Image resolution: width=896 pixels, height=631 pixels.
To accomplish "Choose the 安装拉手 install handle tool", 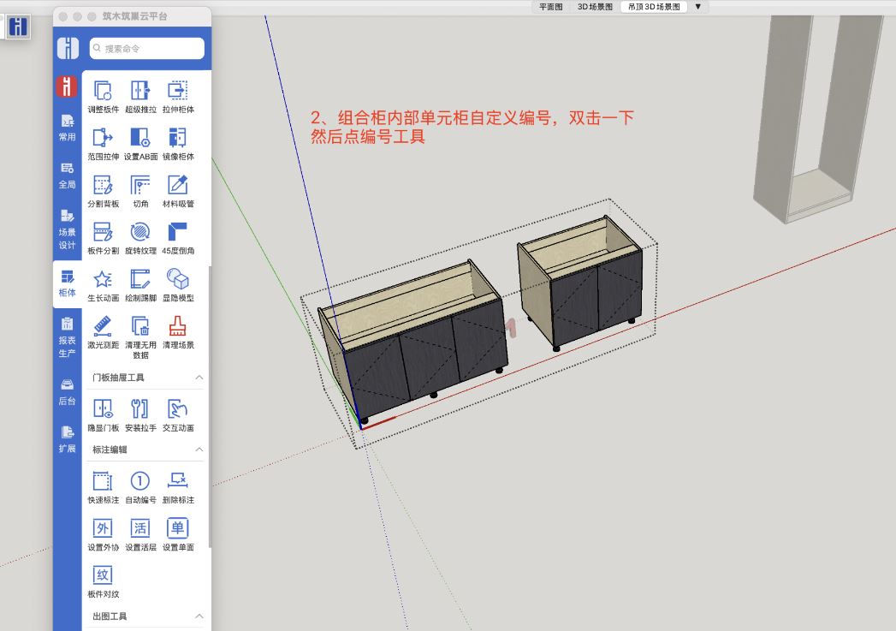I will tap(139, 409).
